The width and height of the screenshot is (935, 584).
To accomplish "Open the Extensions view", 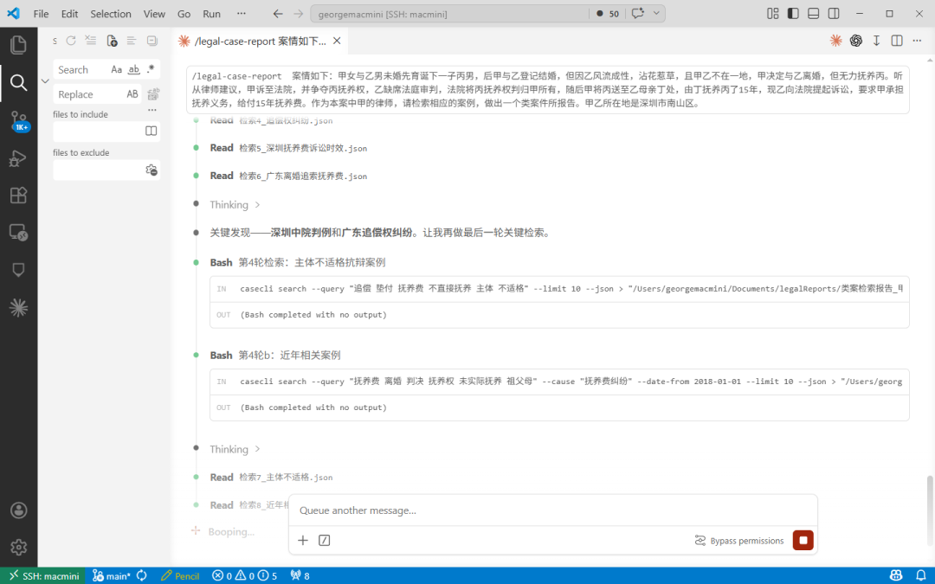I will [x=18, y=196].
